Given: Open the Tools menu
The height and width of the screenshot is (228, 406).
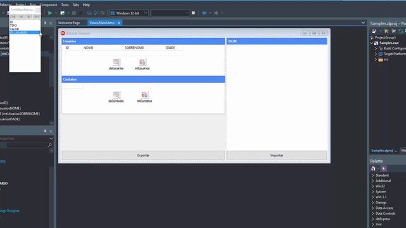Looking at the screenshot, I should [x=65, y=4].
